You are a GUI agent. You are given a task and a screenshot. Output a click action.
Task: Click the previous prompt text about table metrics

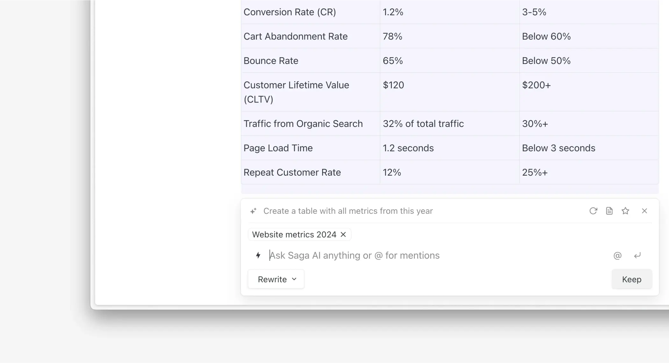(348, 211)
